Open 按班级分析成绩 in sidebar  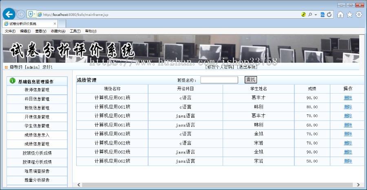(x=37, y=153)
